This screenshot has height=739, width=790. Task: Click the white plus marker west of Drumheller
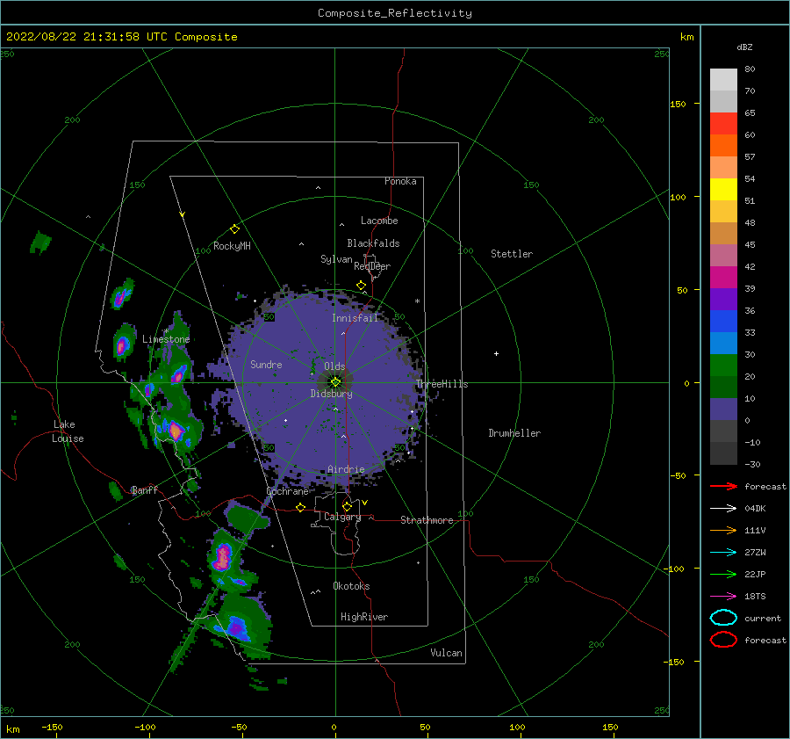(x=496, y=353)
